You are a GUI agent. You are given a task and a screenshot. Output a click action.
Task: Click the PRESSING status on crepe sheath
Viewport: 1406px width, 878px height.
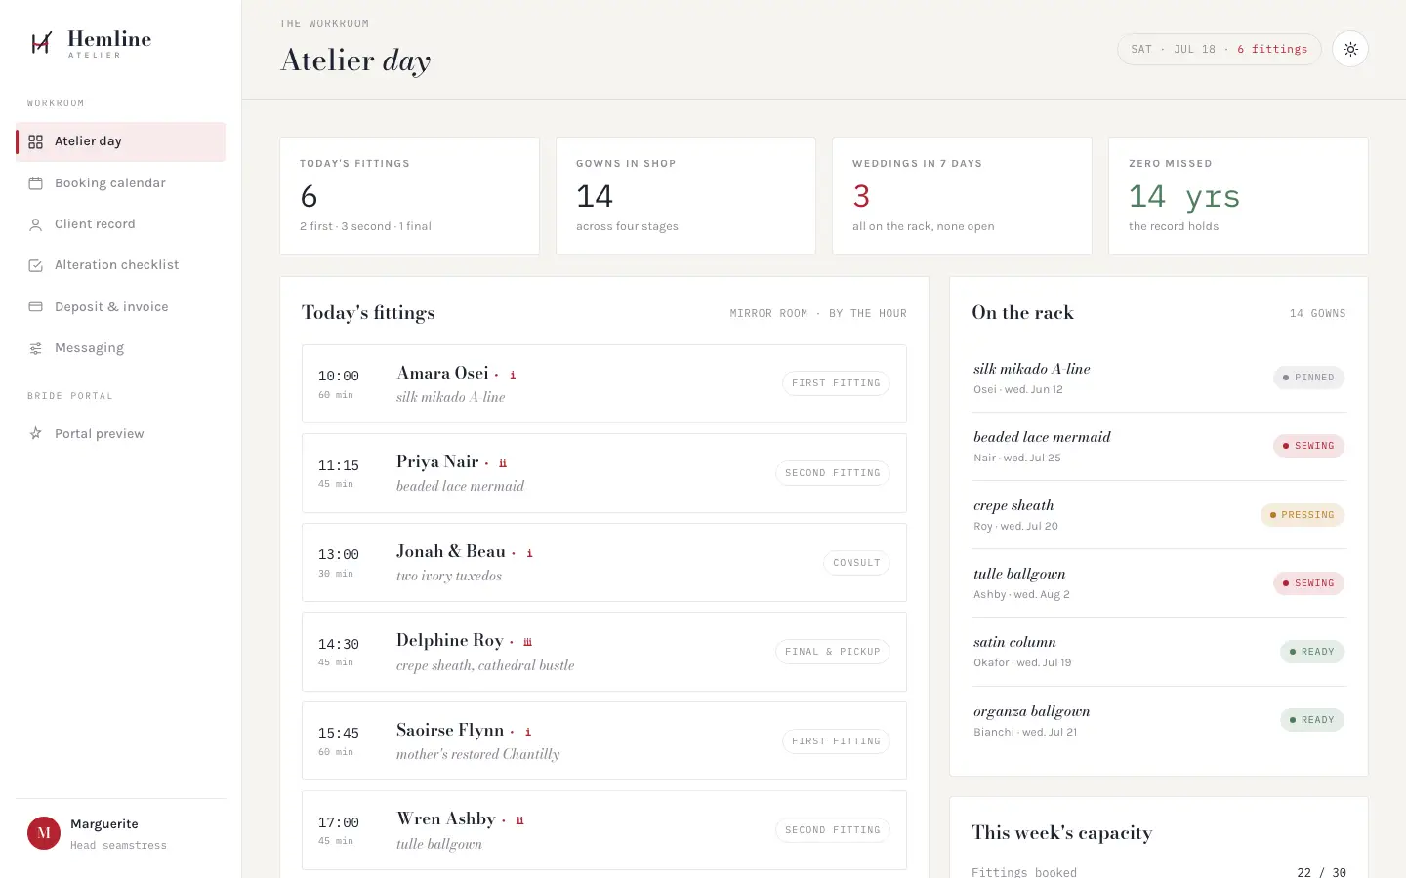(1303, 515)
